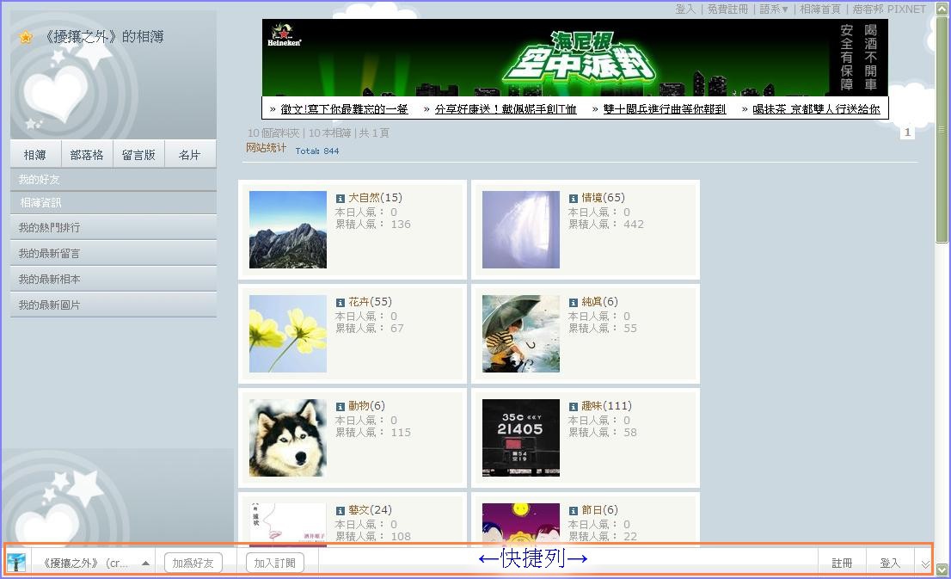This screenshot has width=951, height=579.
Task: Click the info icon beside 藝文 album
Action: tap(341, 511)
